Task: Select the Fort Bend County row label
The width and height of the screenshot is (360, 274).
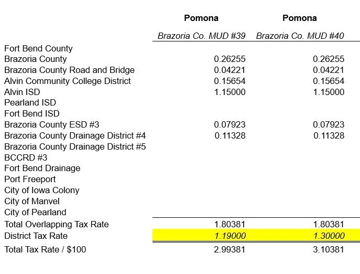Action: [38, 48]
